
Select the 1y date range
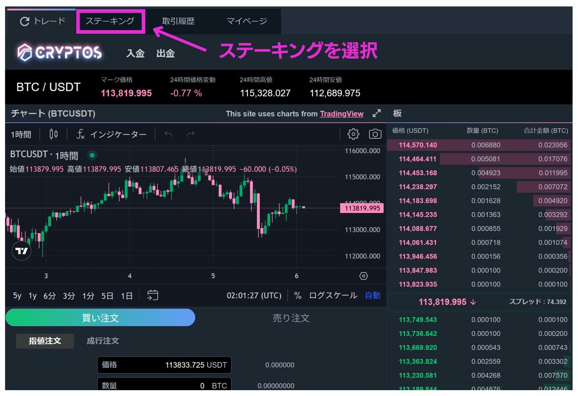pos(33,296)
